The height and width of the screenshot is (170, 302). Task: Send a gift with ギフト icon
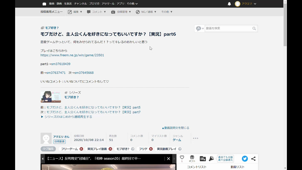point(192,159)
